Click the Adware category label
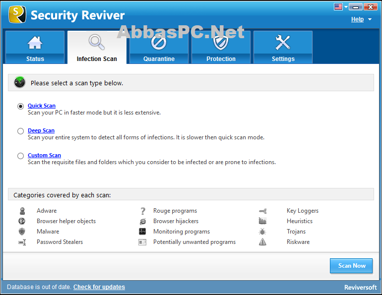This screenshot has height=295, width=382. pos(47,211)
